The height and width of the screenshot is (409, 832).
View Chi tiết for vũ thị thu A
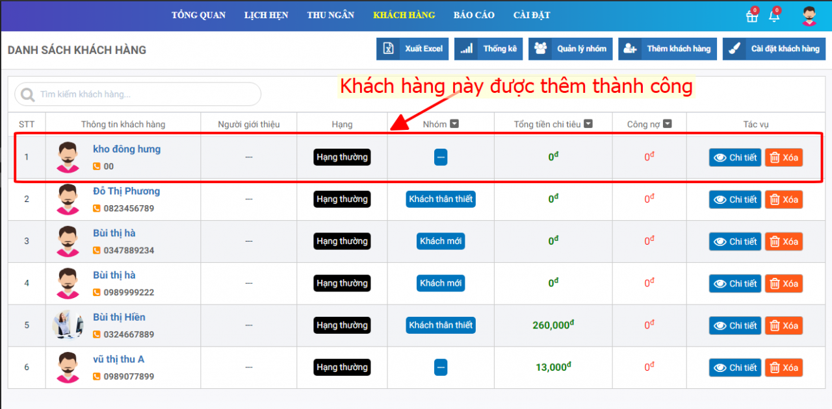pos(734,367)
